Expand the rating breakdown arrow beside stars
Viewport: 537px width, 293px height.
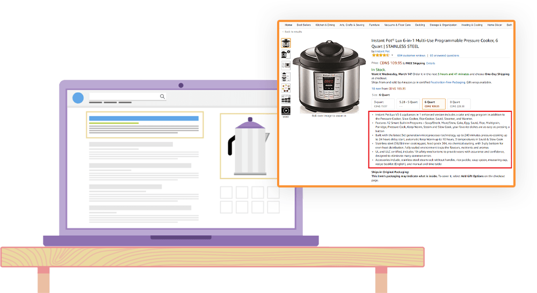point(392,55)
